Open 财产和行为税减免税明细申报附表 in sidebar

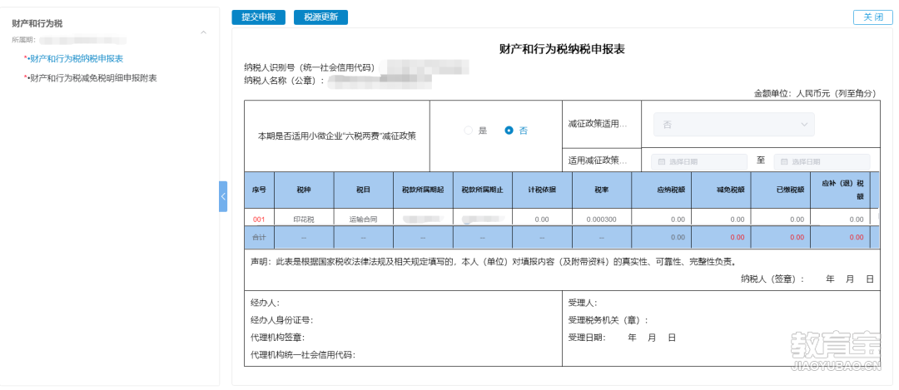(x=93, y=78)
